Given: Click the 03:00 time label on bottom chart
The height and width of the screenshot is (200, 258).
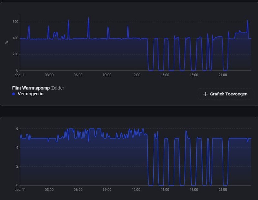Looking at the screenshot, I should 49,190.
